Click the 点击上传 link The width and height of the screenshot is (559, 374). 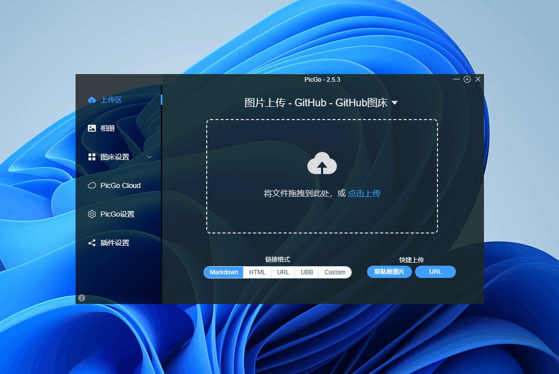tap(364, 194)
